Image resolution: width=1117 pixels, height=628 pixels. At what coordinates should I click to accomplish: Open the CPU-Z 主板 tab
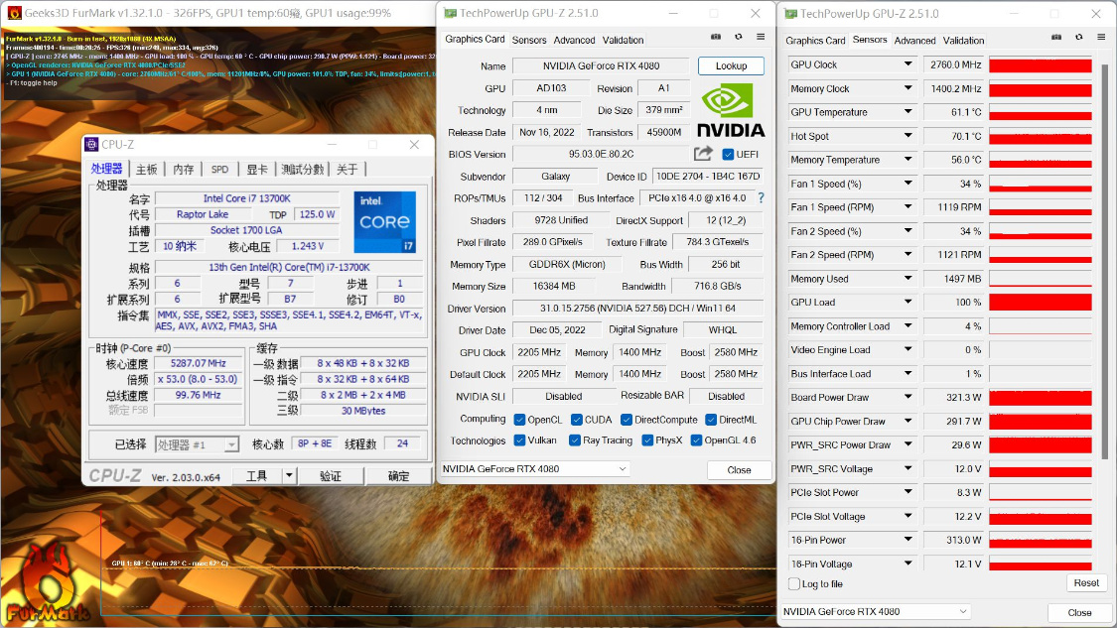coord(147,169)
